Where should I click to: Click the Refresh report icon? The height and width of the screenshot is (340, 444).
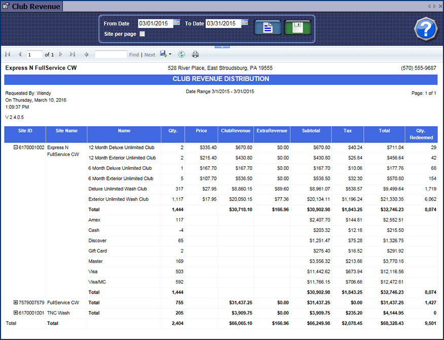[x=182, y=54]
